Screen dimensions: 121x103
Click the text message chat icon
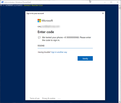[39, 38]
